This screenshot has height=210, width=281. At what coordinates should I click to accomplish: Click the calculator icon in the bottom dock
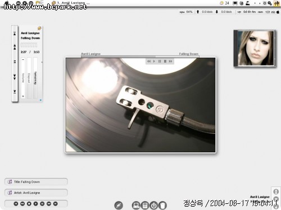145,206
